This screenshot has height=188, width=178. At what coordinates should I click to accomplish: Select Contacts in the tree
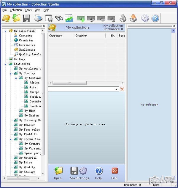pyautogui.click(x=26, y=36)
